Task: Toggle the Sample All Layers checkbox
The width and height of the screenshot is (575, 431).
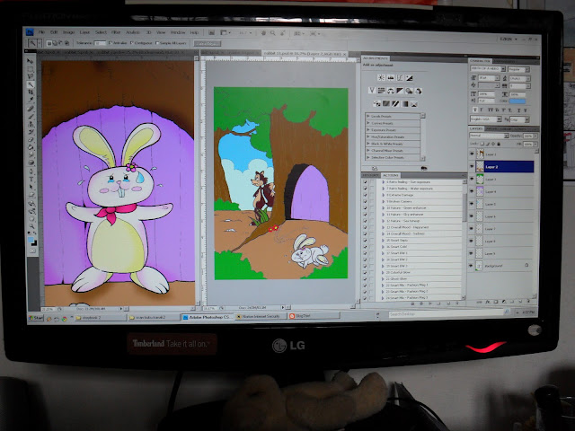Action: click(157, 43)
